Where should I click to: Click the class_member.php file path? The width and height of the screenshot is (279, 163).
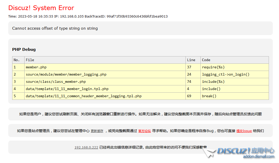[56, 81]
